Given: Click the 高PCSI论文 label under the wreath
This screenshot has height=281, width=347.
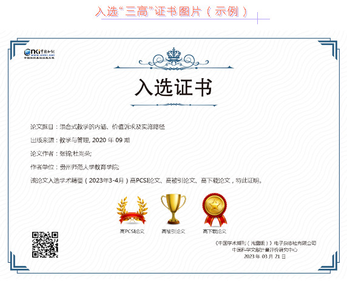Looking at the screenshot, I should pyautogui.click(x=132, y=231).
